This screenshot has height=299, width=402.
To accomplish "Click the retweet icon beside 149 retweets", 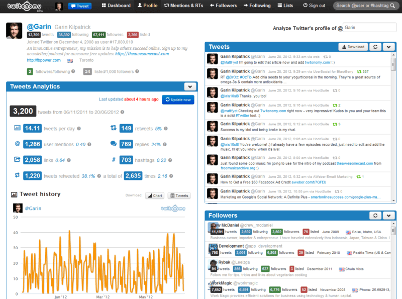I will coord(114,128).
